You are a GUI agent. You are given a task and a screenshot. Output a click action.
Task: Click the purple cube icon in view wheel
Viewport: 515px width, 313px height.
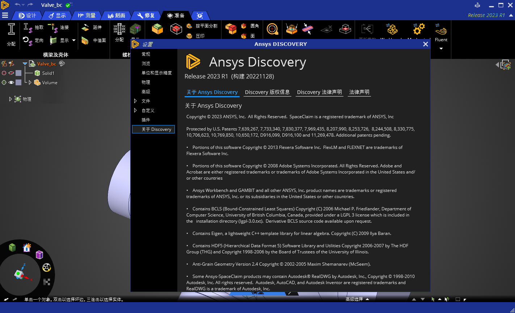tap(39, 255)
